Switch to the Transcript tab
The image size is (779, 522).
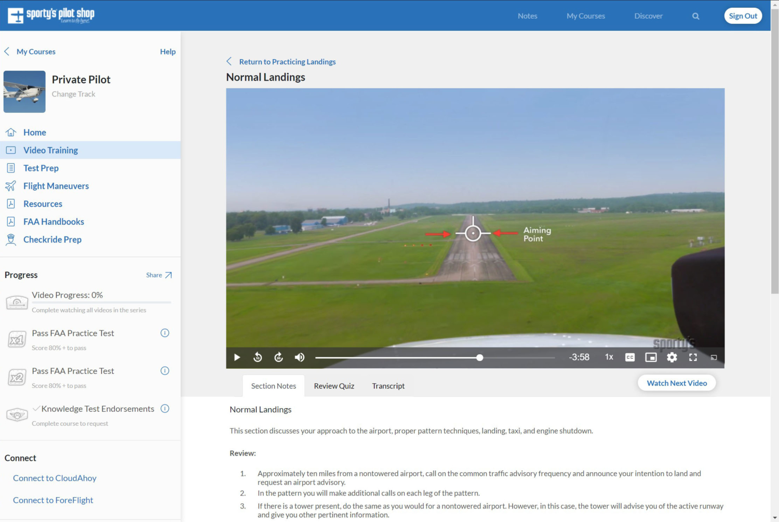point(388,386)
